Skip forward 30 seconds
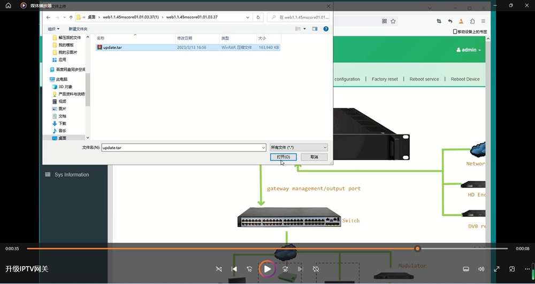Screen dimensions: 535x284 point(285,269)
